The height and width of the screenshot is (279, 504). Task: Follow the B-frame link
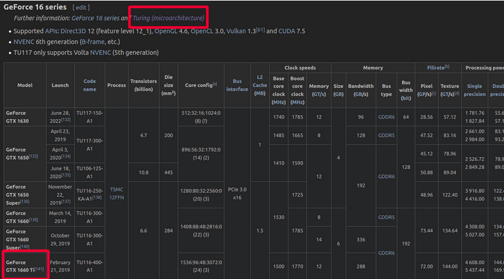93,42
